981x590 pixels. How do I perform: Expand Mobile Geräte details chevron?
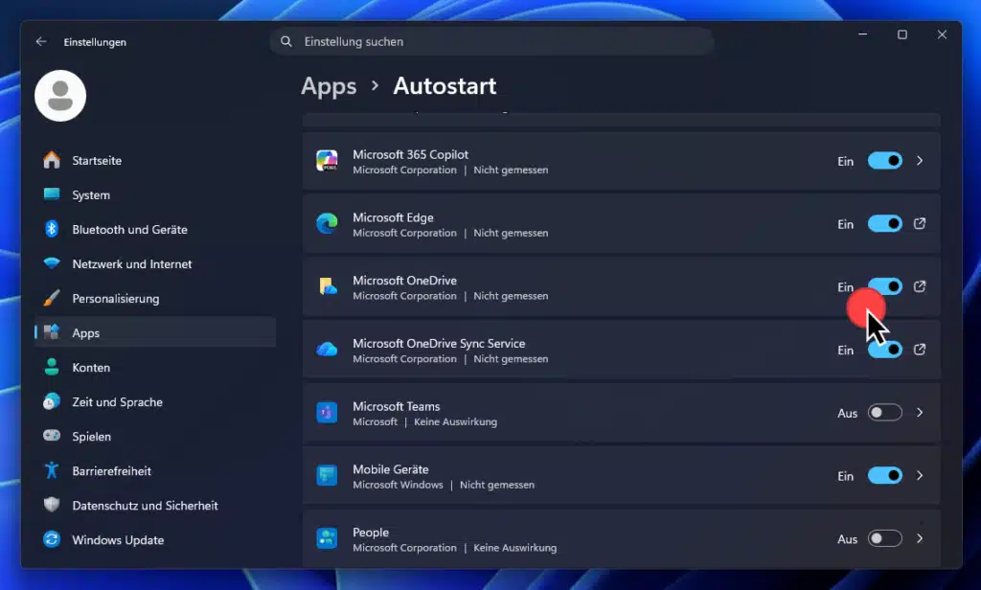pyautogui.click(x=919, y=475)
